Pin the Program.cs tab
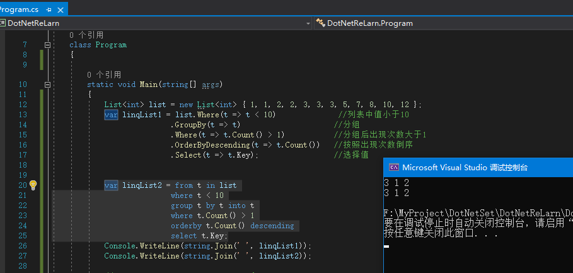The width and height of the screenshot is (573, 273). click(x=49, y=8)
